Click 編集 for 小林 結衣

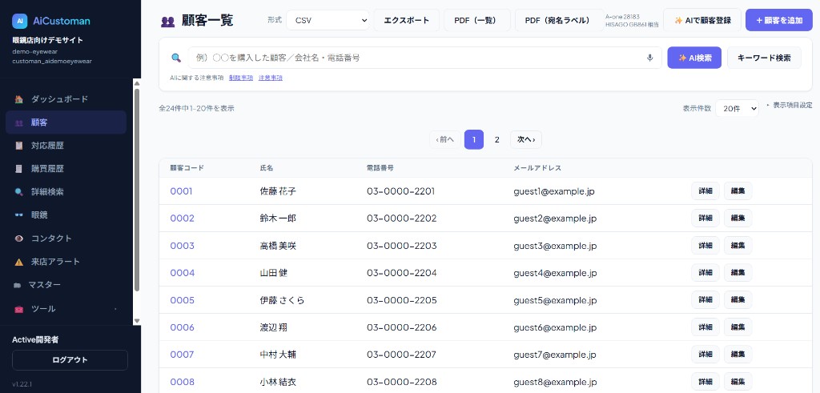click(x=738, y=382)
